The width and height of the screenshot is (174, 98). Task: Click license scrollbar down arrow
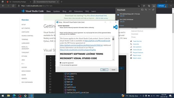113,60
